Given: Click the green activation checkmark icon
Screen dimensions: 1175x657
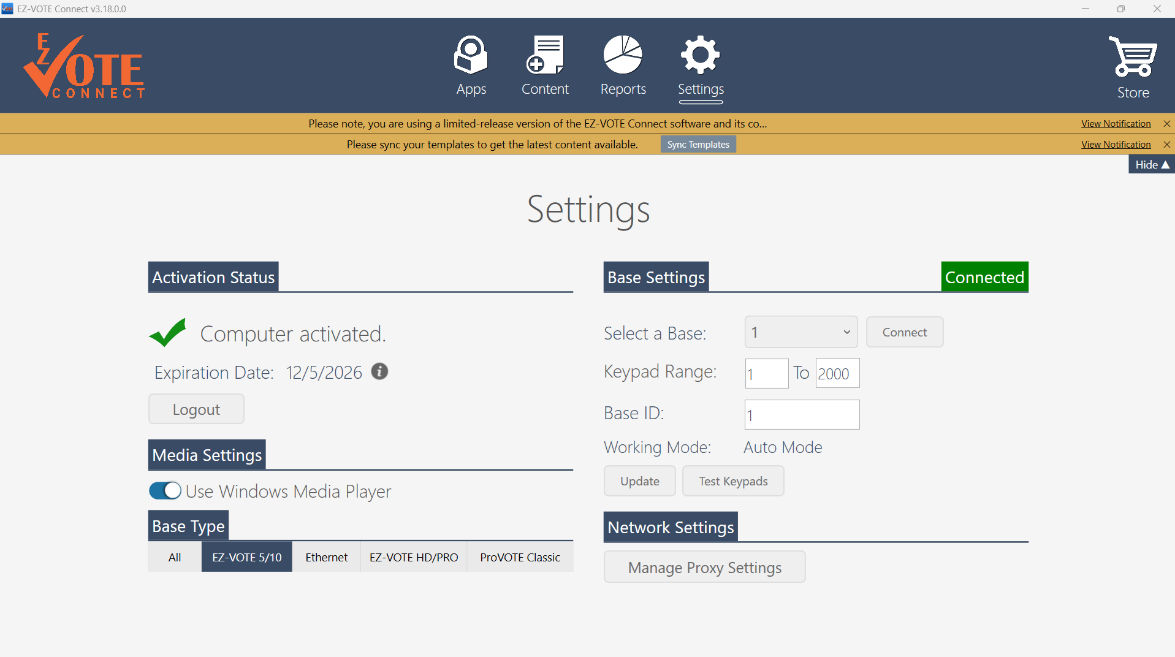Looking at the screenshot, I should point(167,332).
